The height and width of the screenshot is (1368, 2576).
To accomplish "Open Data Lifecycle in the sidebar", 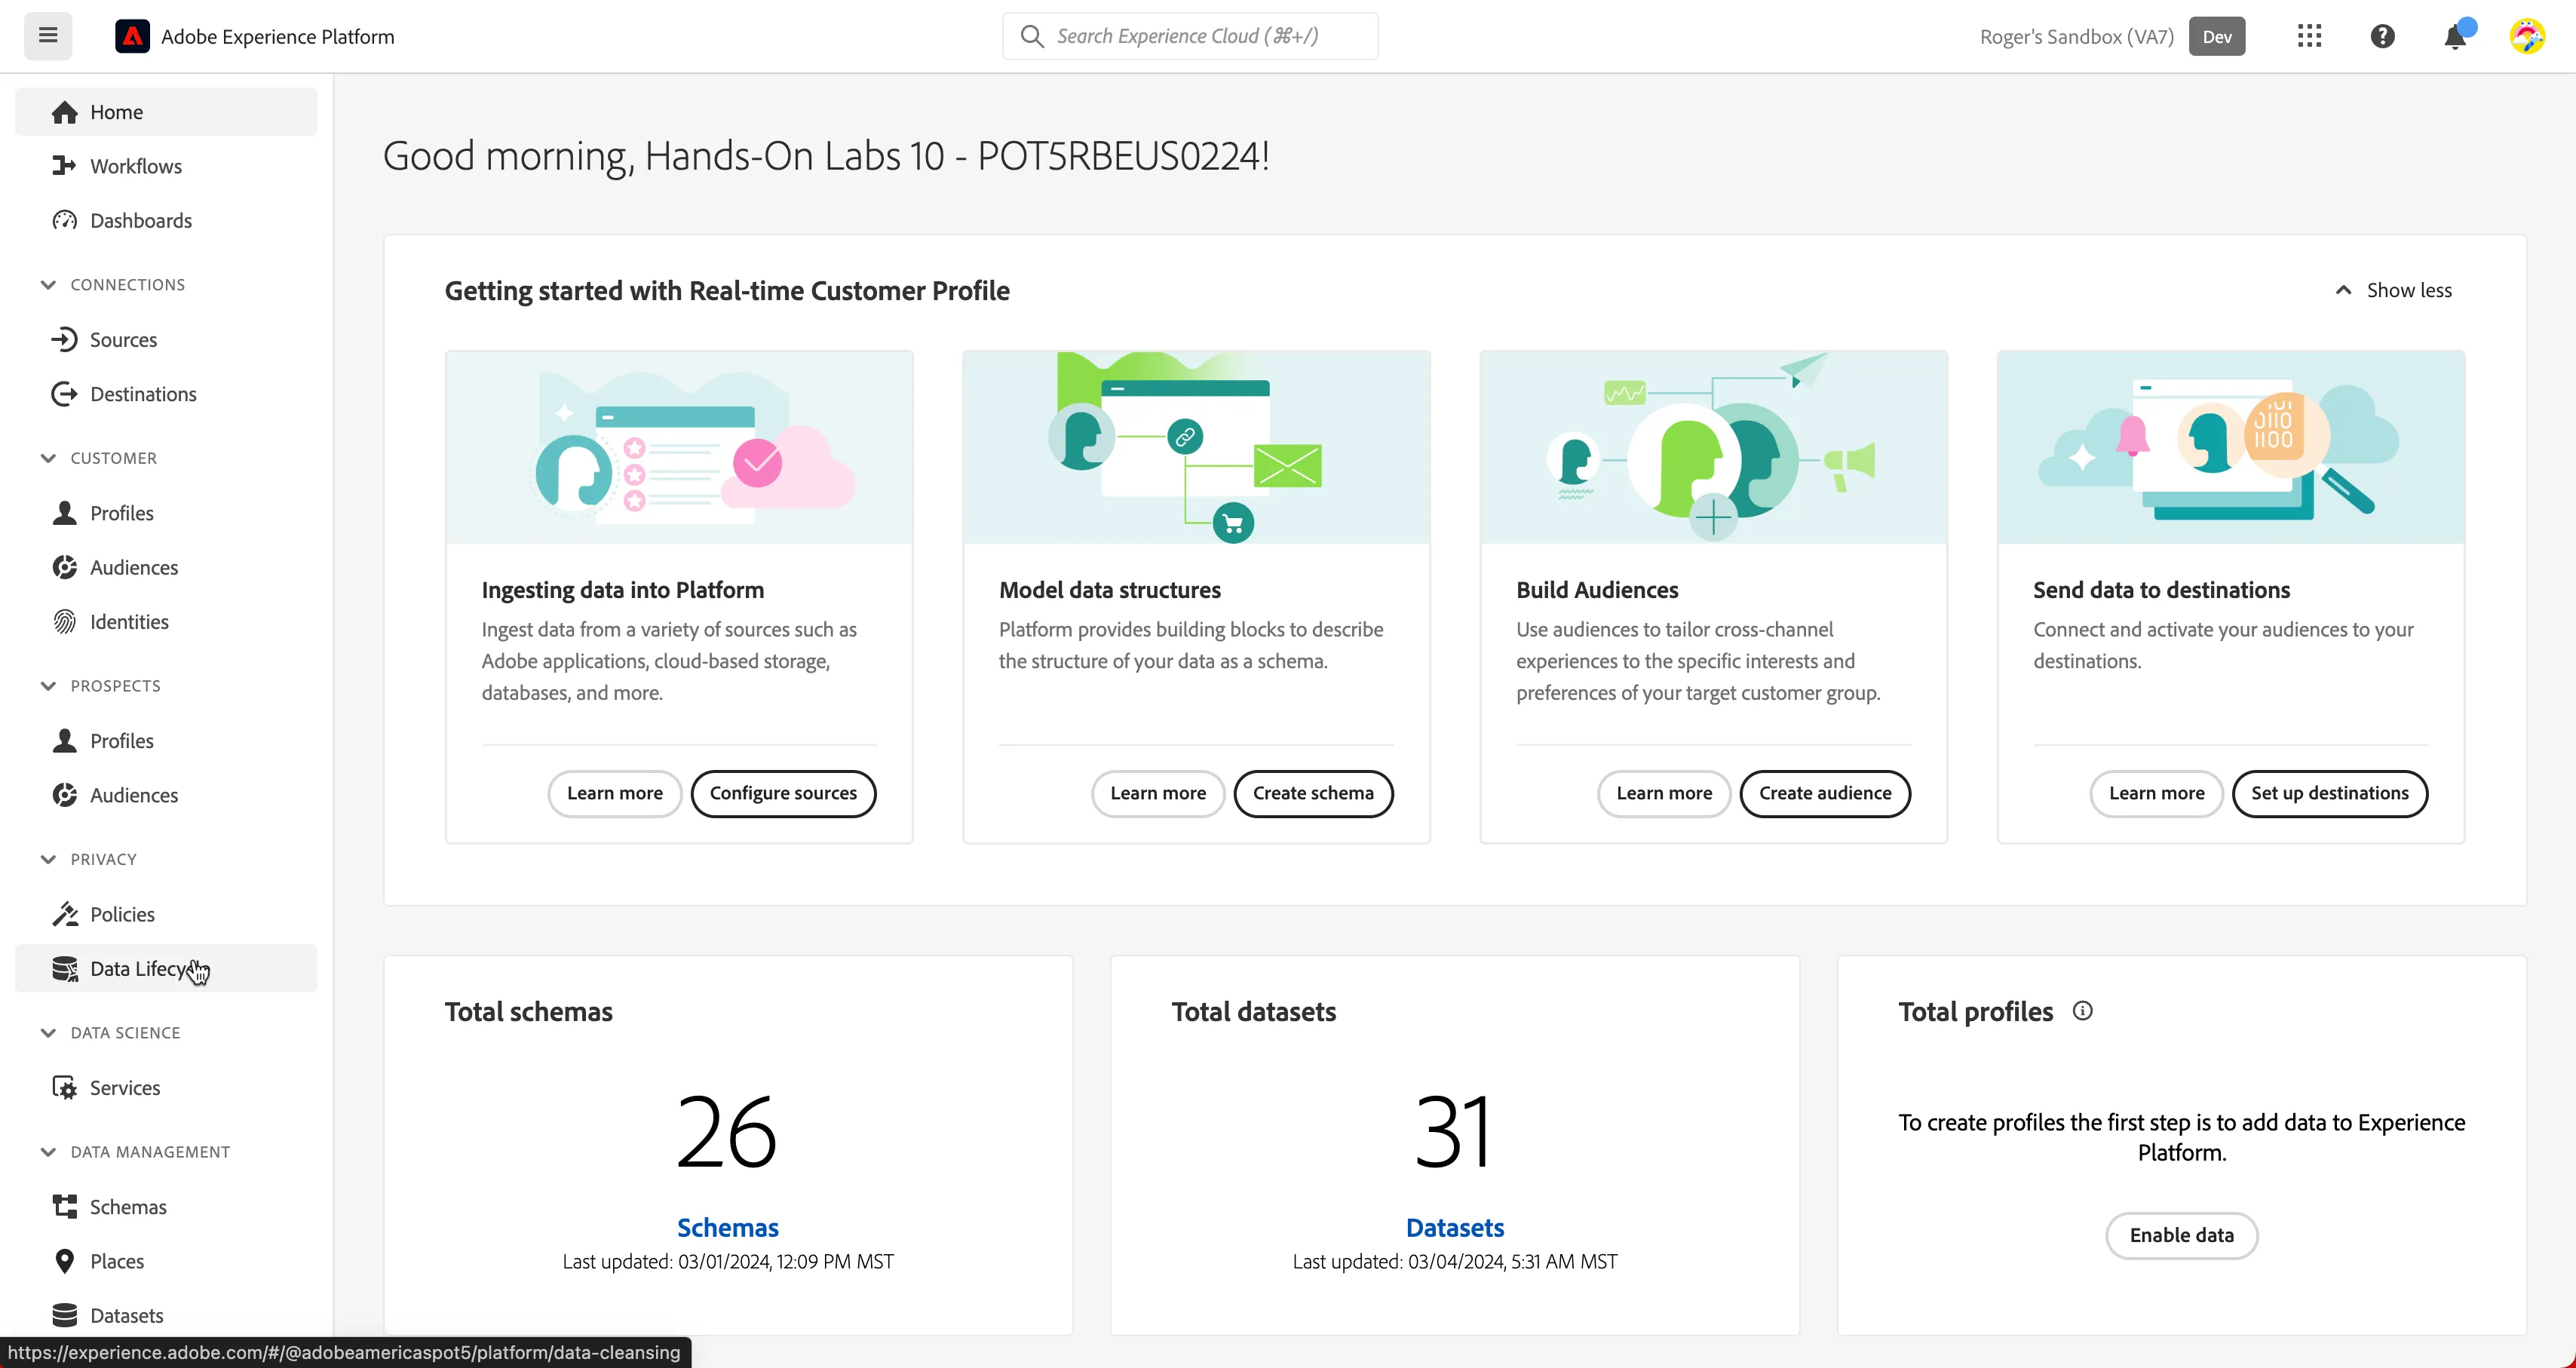I will pos(166,969).
